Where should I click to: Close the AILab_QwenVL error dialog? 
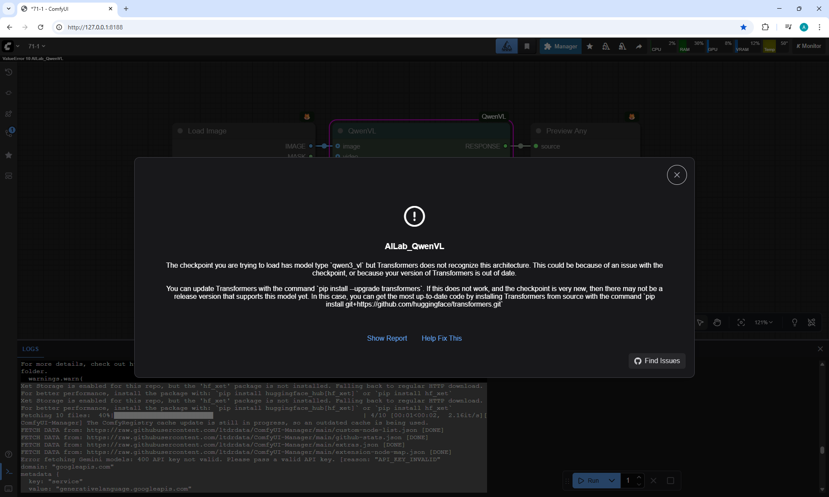677,175
